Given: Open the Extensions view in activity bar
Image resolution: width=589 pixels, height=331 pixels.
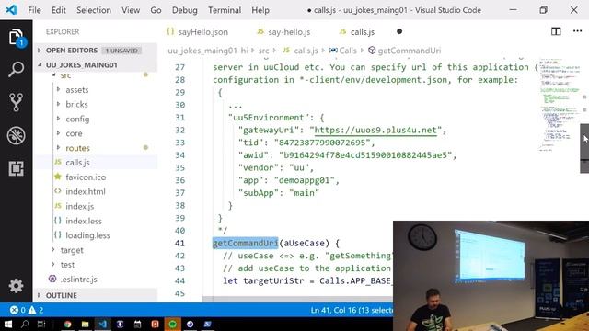Looking at the screenshot, I should point(17,168).
